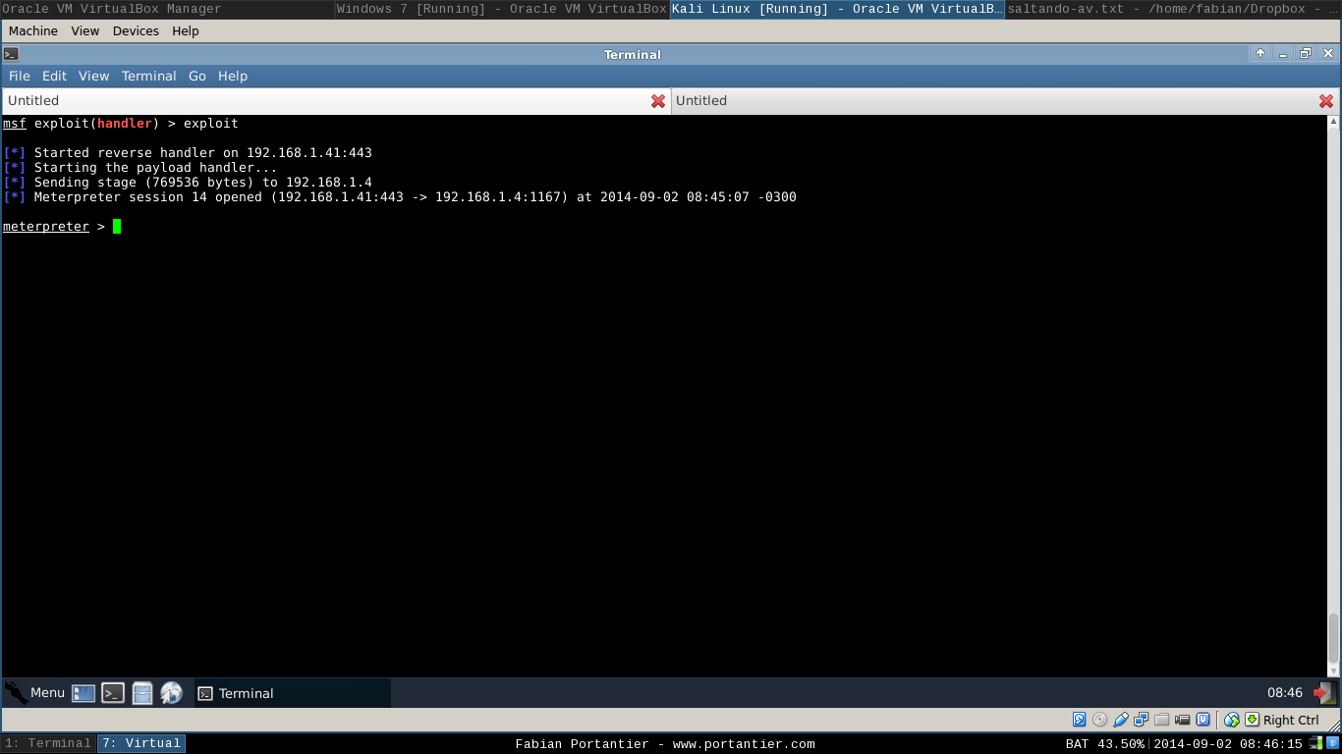Open the Kali Menu with dragon logo
Viewport: 1342px width, 754px height.
point(34,693)
